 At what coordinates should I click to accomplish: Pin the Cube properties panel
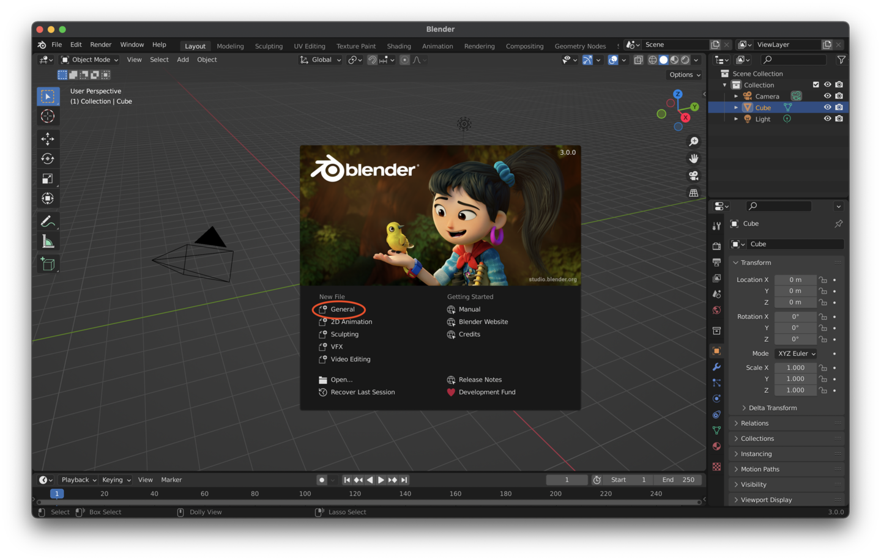tap(838, 224)
